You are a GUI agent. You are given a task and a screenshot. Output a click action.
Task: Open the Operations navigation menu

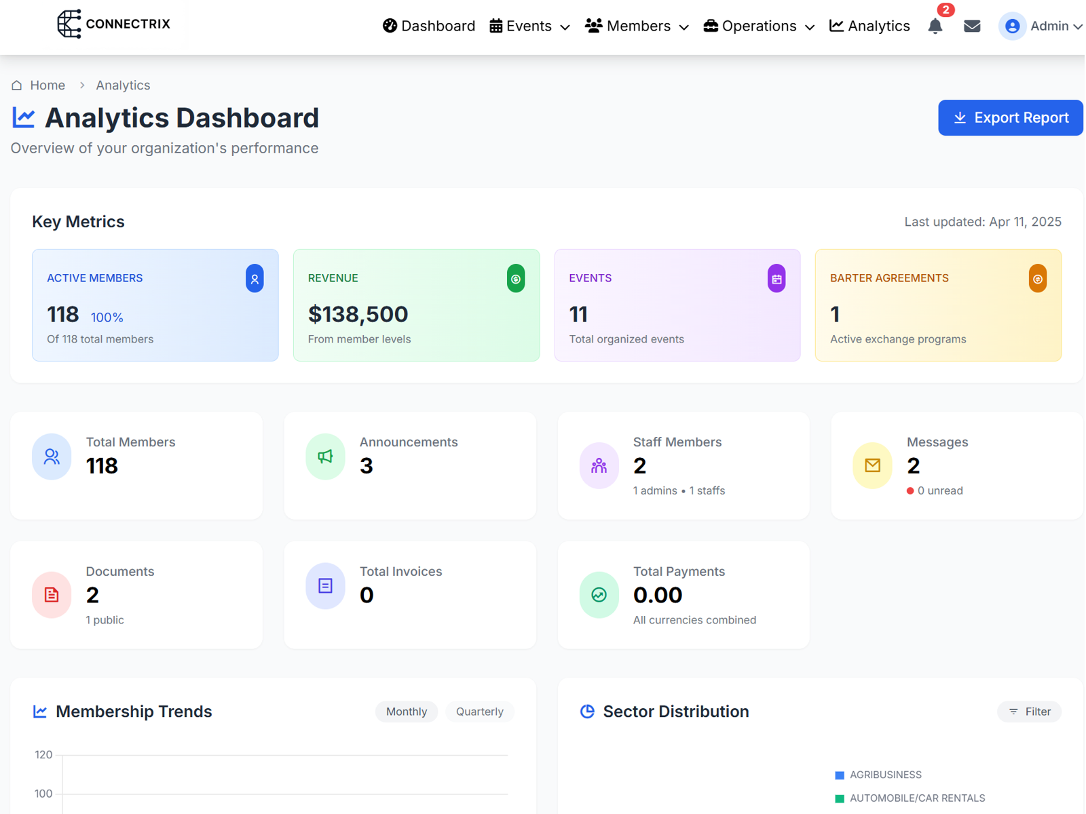[759, 26]
